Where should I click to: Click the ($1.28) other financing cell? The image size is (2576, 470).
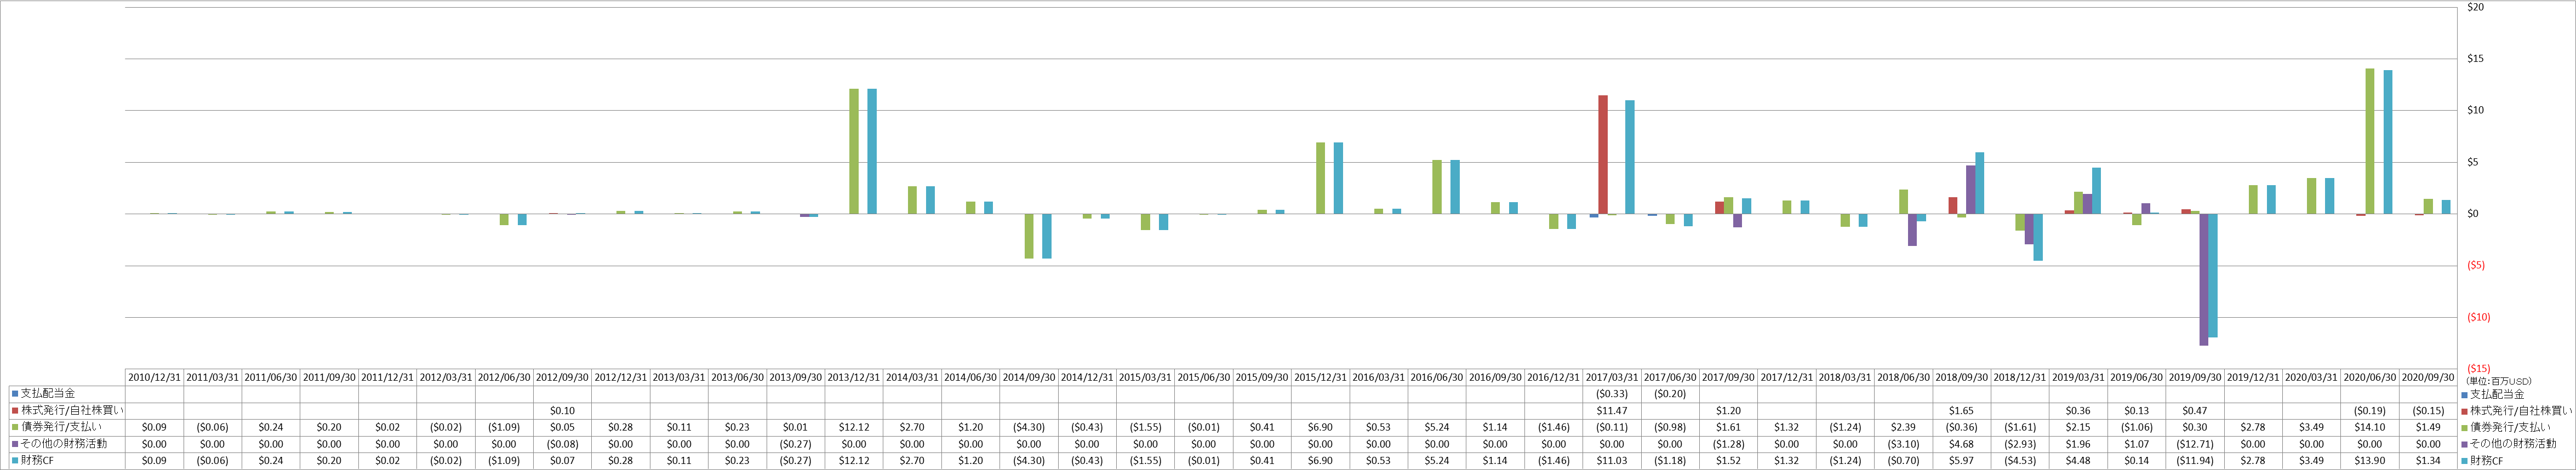pyautogui.click(x=1728, y=444)
